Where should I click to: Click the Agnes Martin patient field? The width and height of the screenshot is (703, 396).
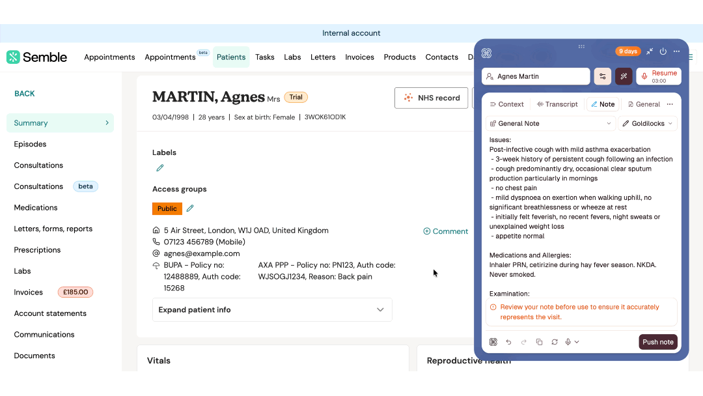coord(536,76)
